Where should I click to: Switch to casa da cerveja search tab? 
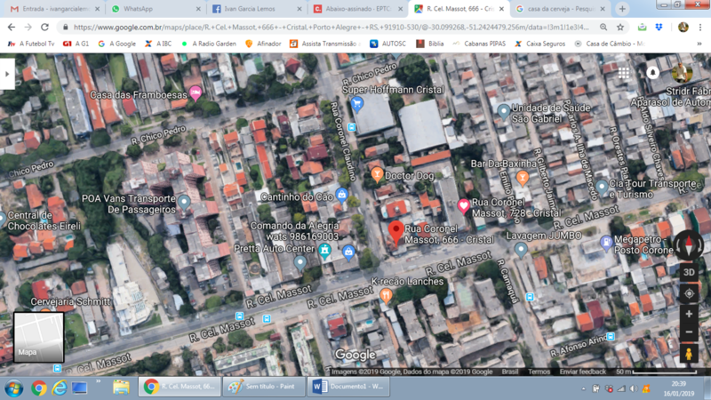(562, 9)
